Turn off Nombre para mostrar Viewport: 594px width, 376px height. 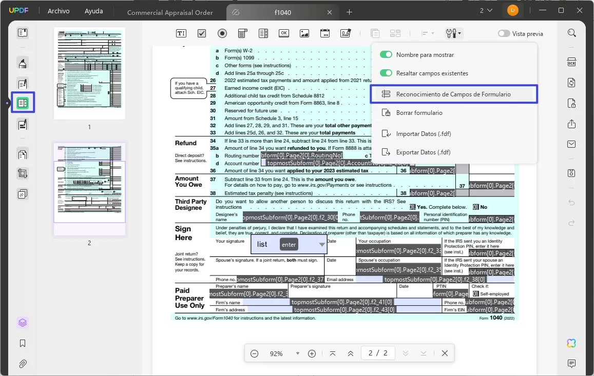pos(386,54)
